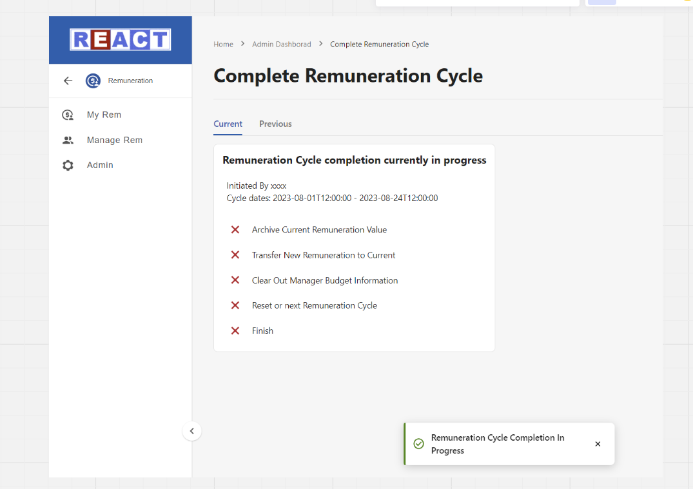Open My Rem in sidebar menu
The height and width of the screenshot is (489, 693).
click(104, 115)
